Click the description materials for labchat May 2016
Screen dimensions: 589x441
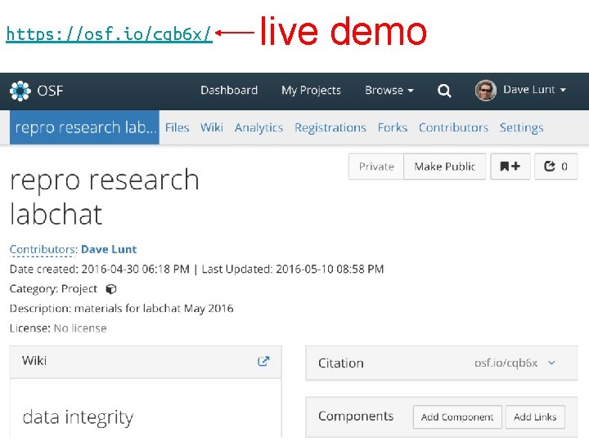coord(154,308)
